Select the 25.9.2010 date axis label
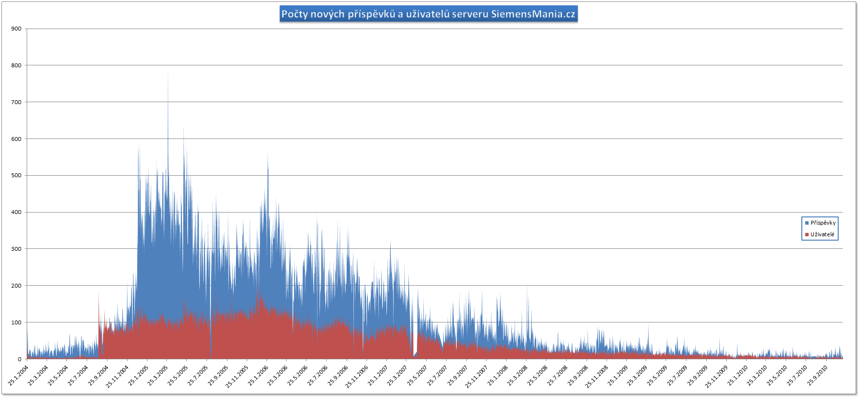860x398 pixels. 816,376
